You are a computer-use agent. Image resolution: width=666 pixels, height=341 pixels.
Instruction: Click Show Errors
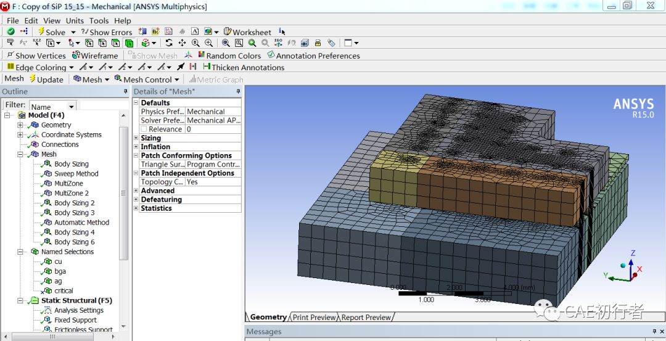107,32
